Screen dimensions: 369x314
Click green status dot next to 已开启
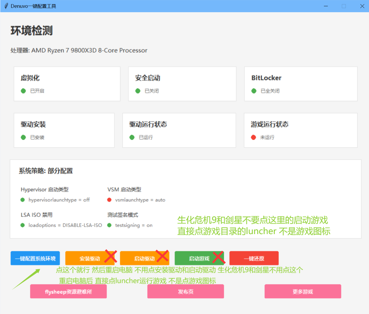[x=23, y=91]
